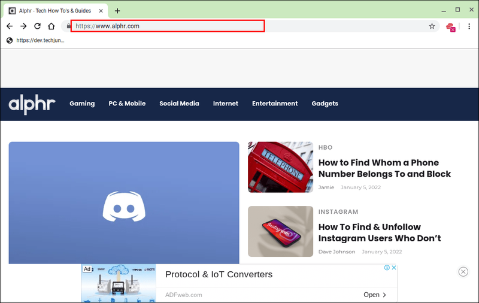Image resolution: width=479 pixels, height=303 pixels.
Task: Click the ad info icon
Action: 387,268
